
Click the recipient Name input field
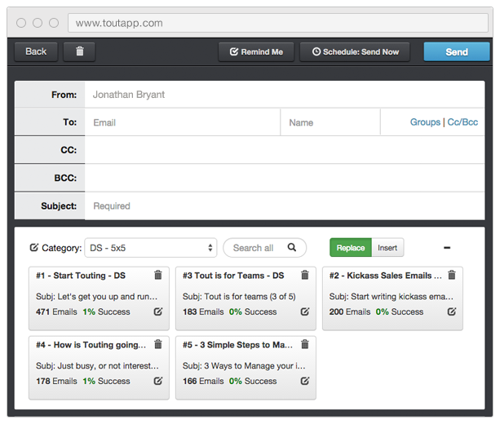pyautogui.click(x=330, y=122)
